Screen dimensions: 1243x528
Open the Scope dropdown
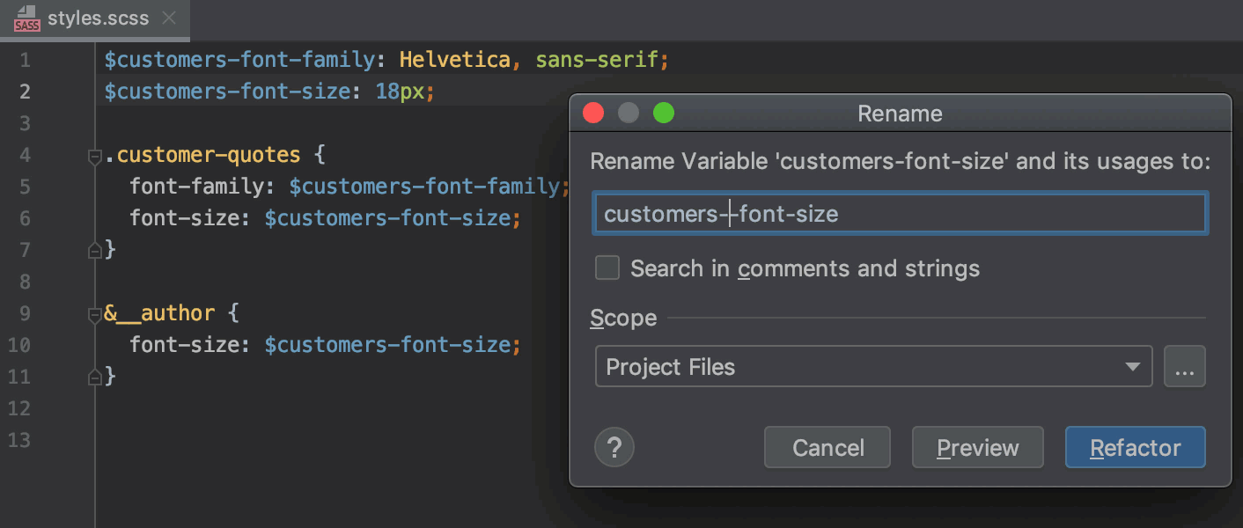(x=1133, y=366)
